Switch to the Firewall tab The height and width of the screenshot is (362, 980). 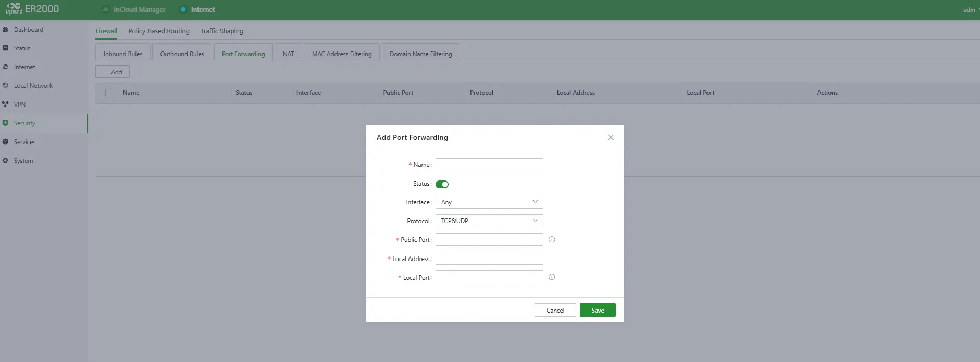[x=106, y=31]
